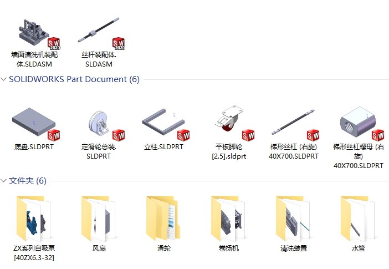Collapse the SOLIDWORKS Part Document group chevron
This screenshot has height=269, width=389.
(3, 79)
